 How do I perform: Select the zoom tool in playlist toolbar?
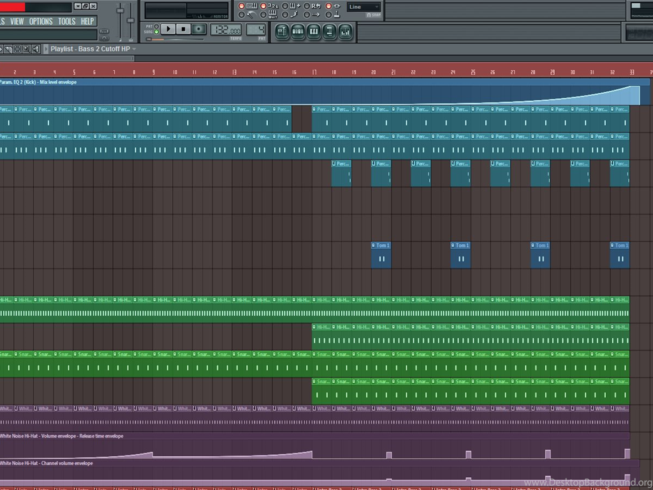pyautogui.click(x=27, y=49)
